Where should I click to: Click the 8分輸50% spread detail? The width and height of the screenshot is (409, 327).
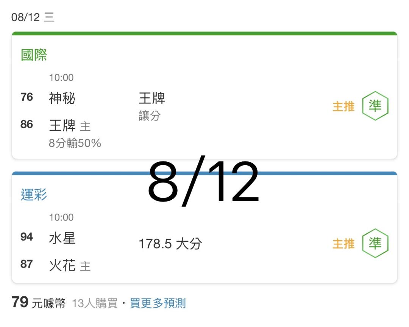coord(75,143)
